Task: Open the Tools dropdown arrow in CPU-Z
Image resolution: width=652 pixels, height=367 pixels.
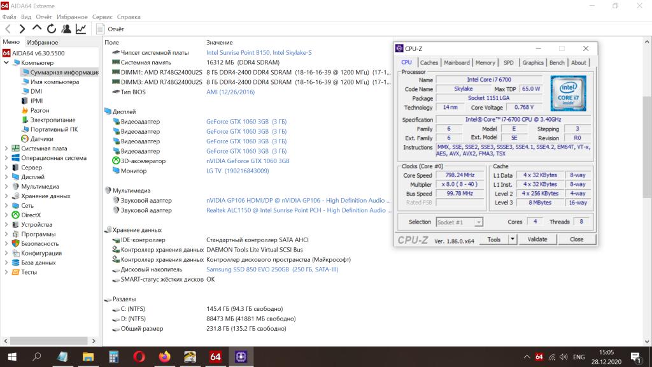Action: click(513, 240)
